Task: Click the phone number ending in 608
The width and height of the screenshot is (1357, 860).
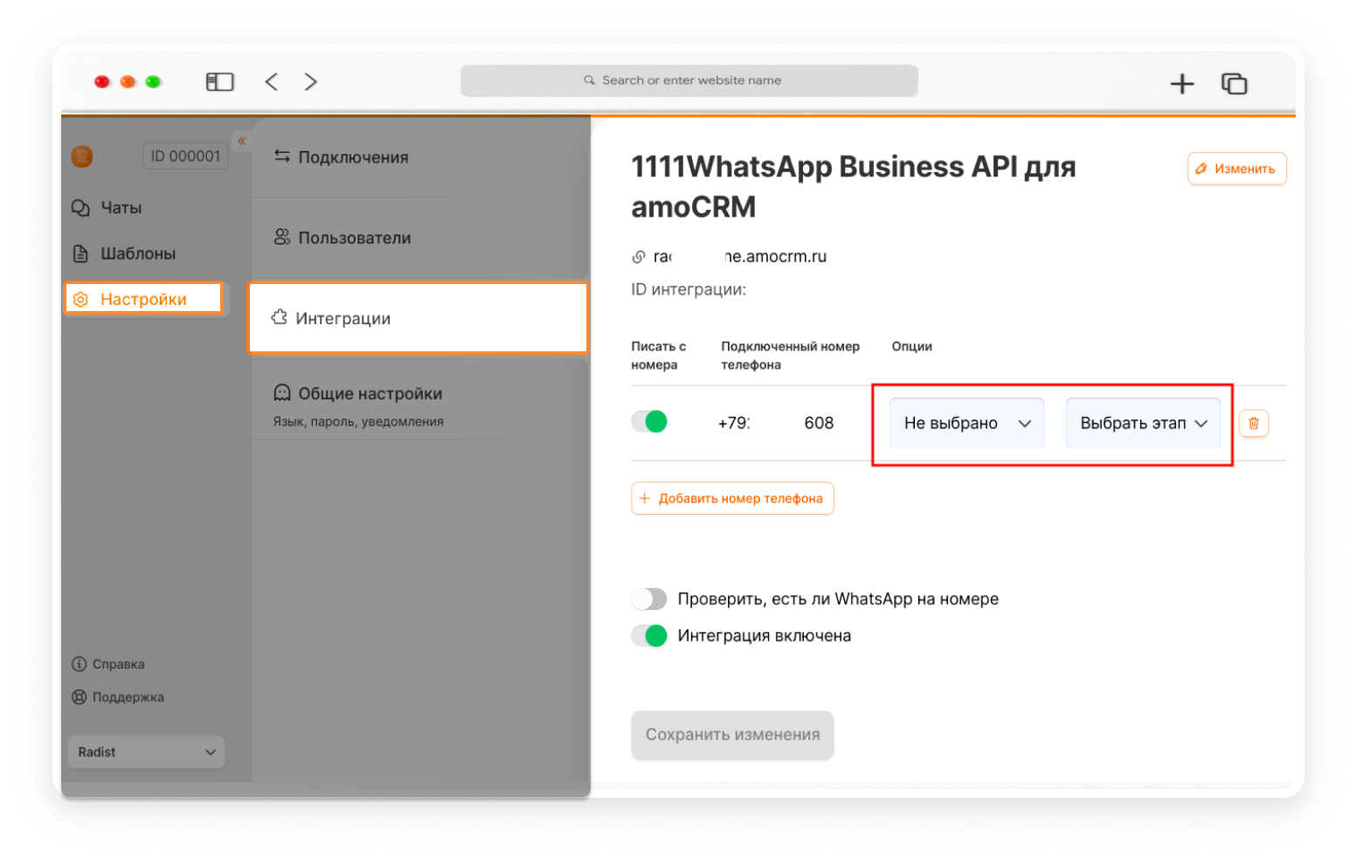Action: (x=776, y=423)
